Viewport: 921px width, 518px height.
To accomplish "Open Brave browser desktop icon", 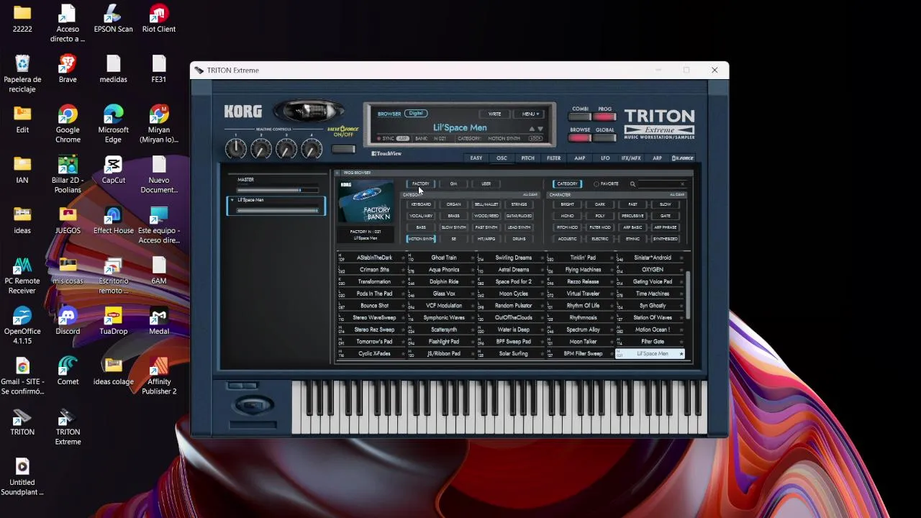I will (x=68, y=70).
